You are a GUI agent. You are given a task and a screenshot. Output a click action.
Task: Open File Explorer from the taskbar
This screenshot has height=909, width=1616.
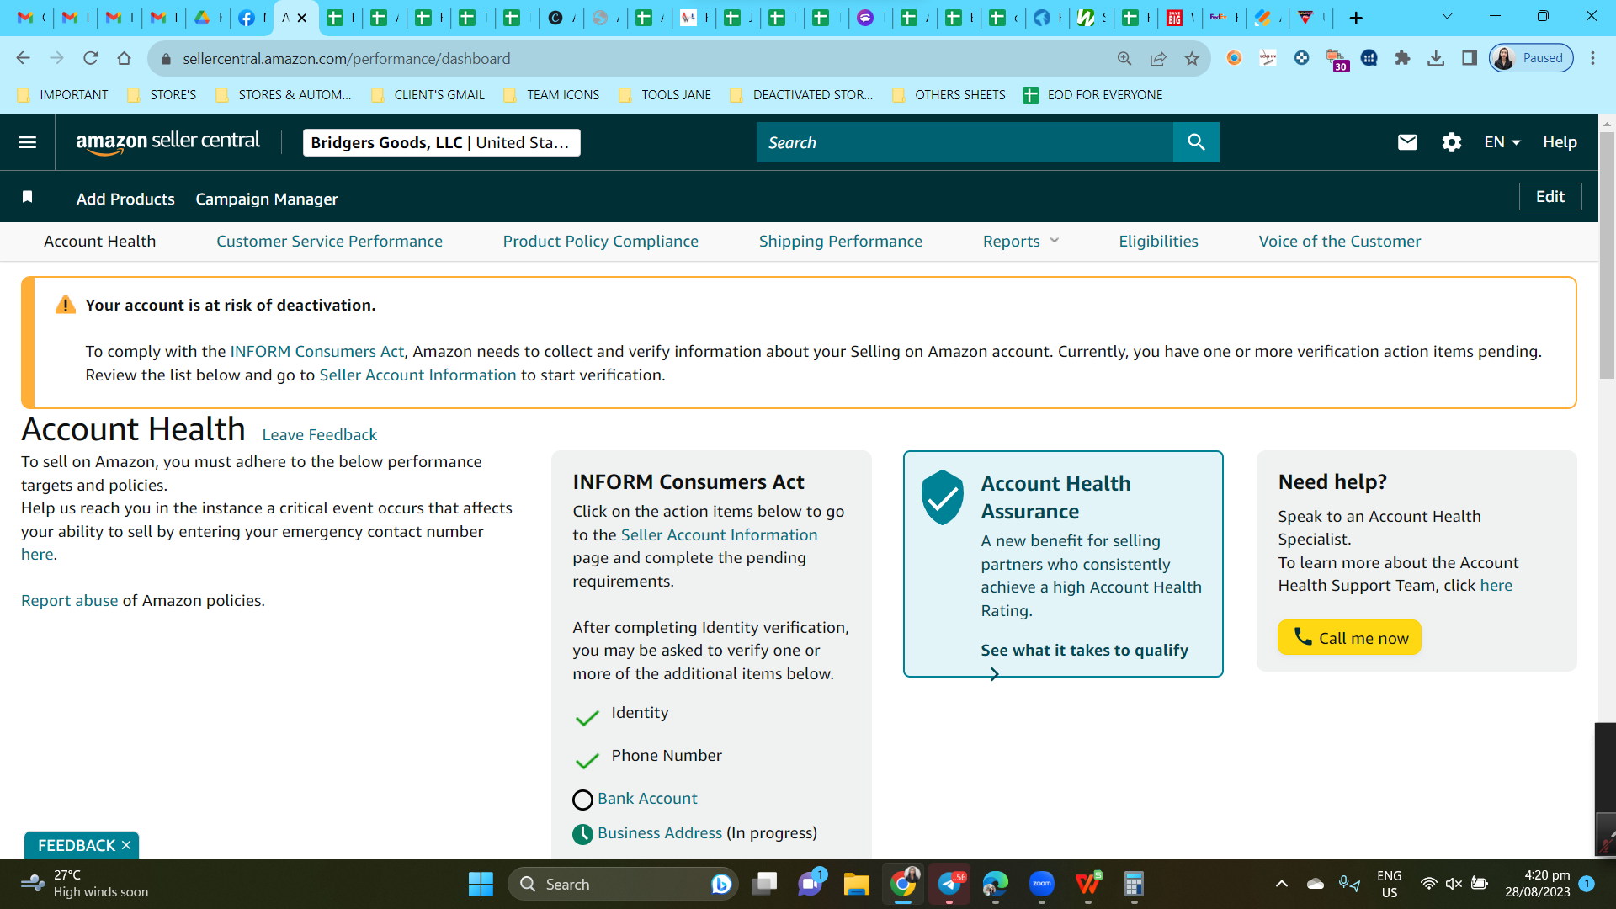pyautogui.click(x=857, y=884)
